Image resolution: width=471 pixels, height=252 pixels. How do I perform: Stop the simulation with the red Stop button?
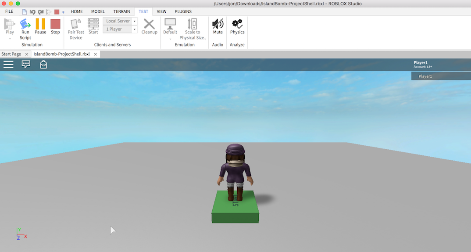click(55, 24)
